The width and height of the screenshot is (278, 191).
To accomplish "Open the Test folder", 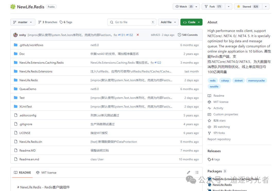I will [x=22, y=98].
